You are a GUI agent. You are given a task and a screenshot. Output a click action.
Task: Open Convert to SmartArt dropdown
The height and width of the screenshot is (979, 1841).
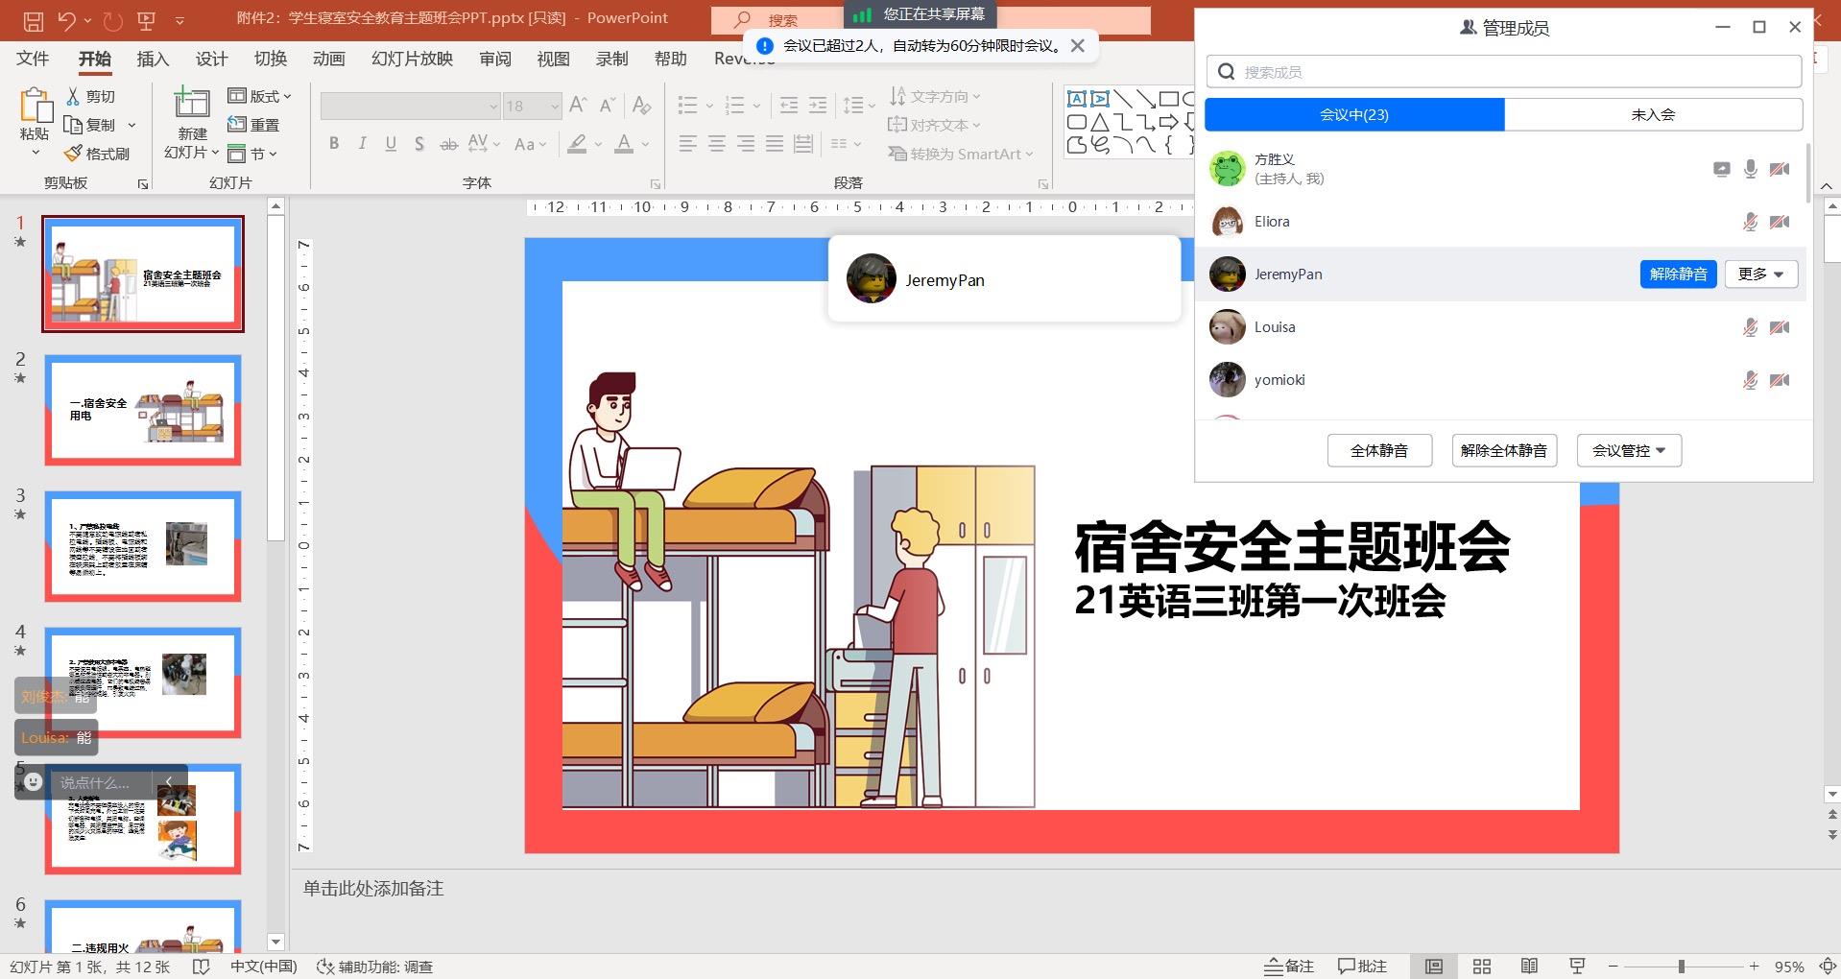tap(961, 154)
